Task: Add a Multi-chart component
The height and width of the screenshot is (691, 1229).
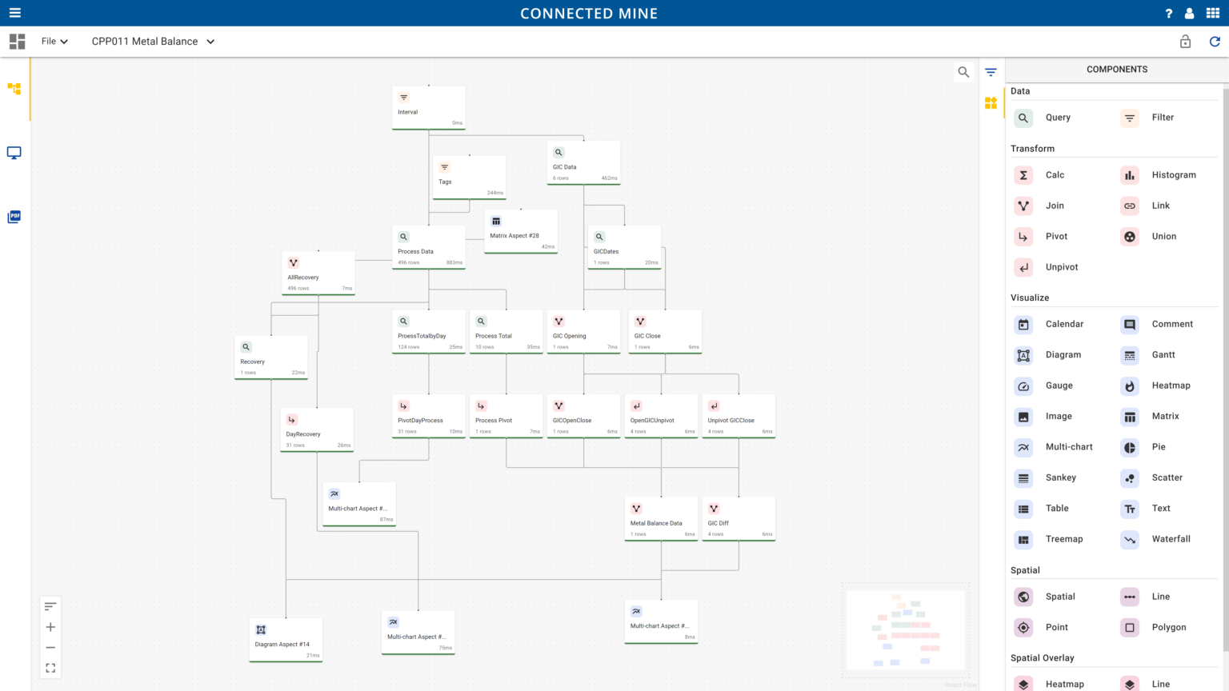Action: coord(1069,447)
